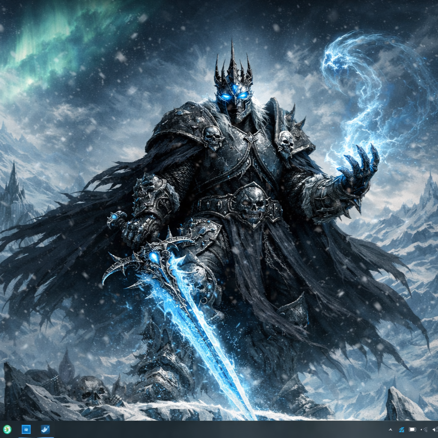This screenshot has width=438, height=438.
Task: Open the green circular start icon on taskbar
Action: point(7,429)
